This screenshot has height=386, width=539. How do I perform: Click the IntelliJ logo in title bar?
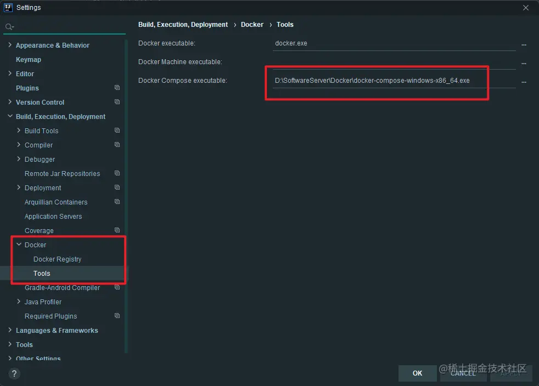click(x=8, y=7)
